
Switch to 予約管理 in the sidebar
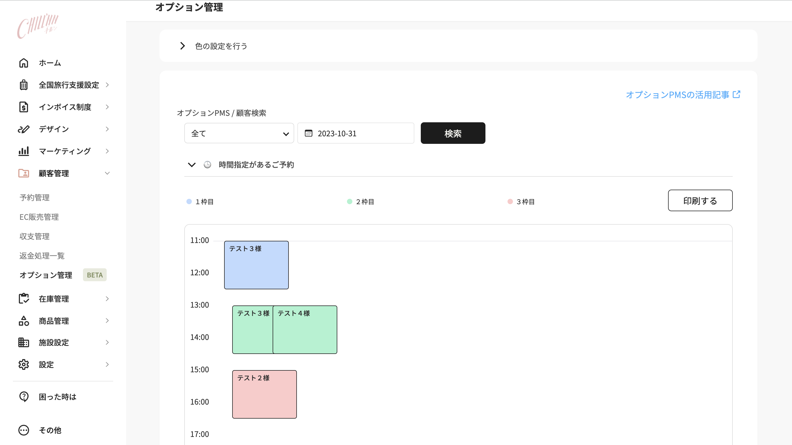coord(34,197)
